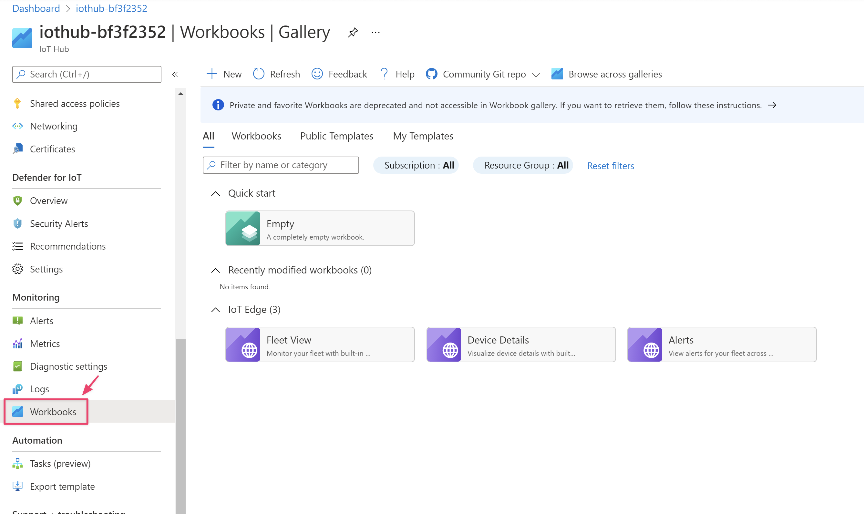Switch to the My Templates tab
This screenshot has width=864, height=514.
(423, 136)
